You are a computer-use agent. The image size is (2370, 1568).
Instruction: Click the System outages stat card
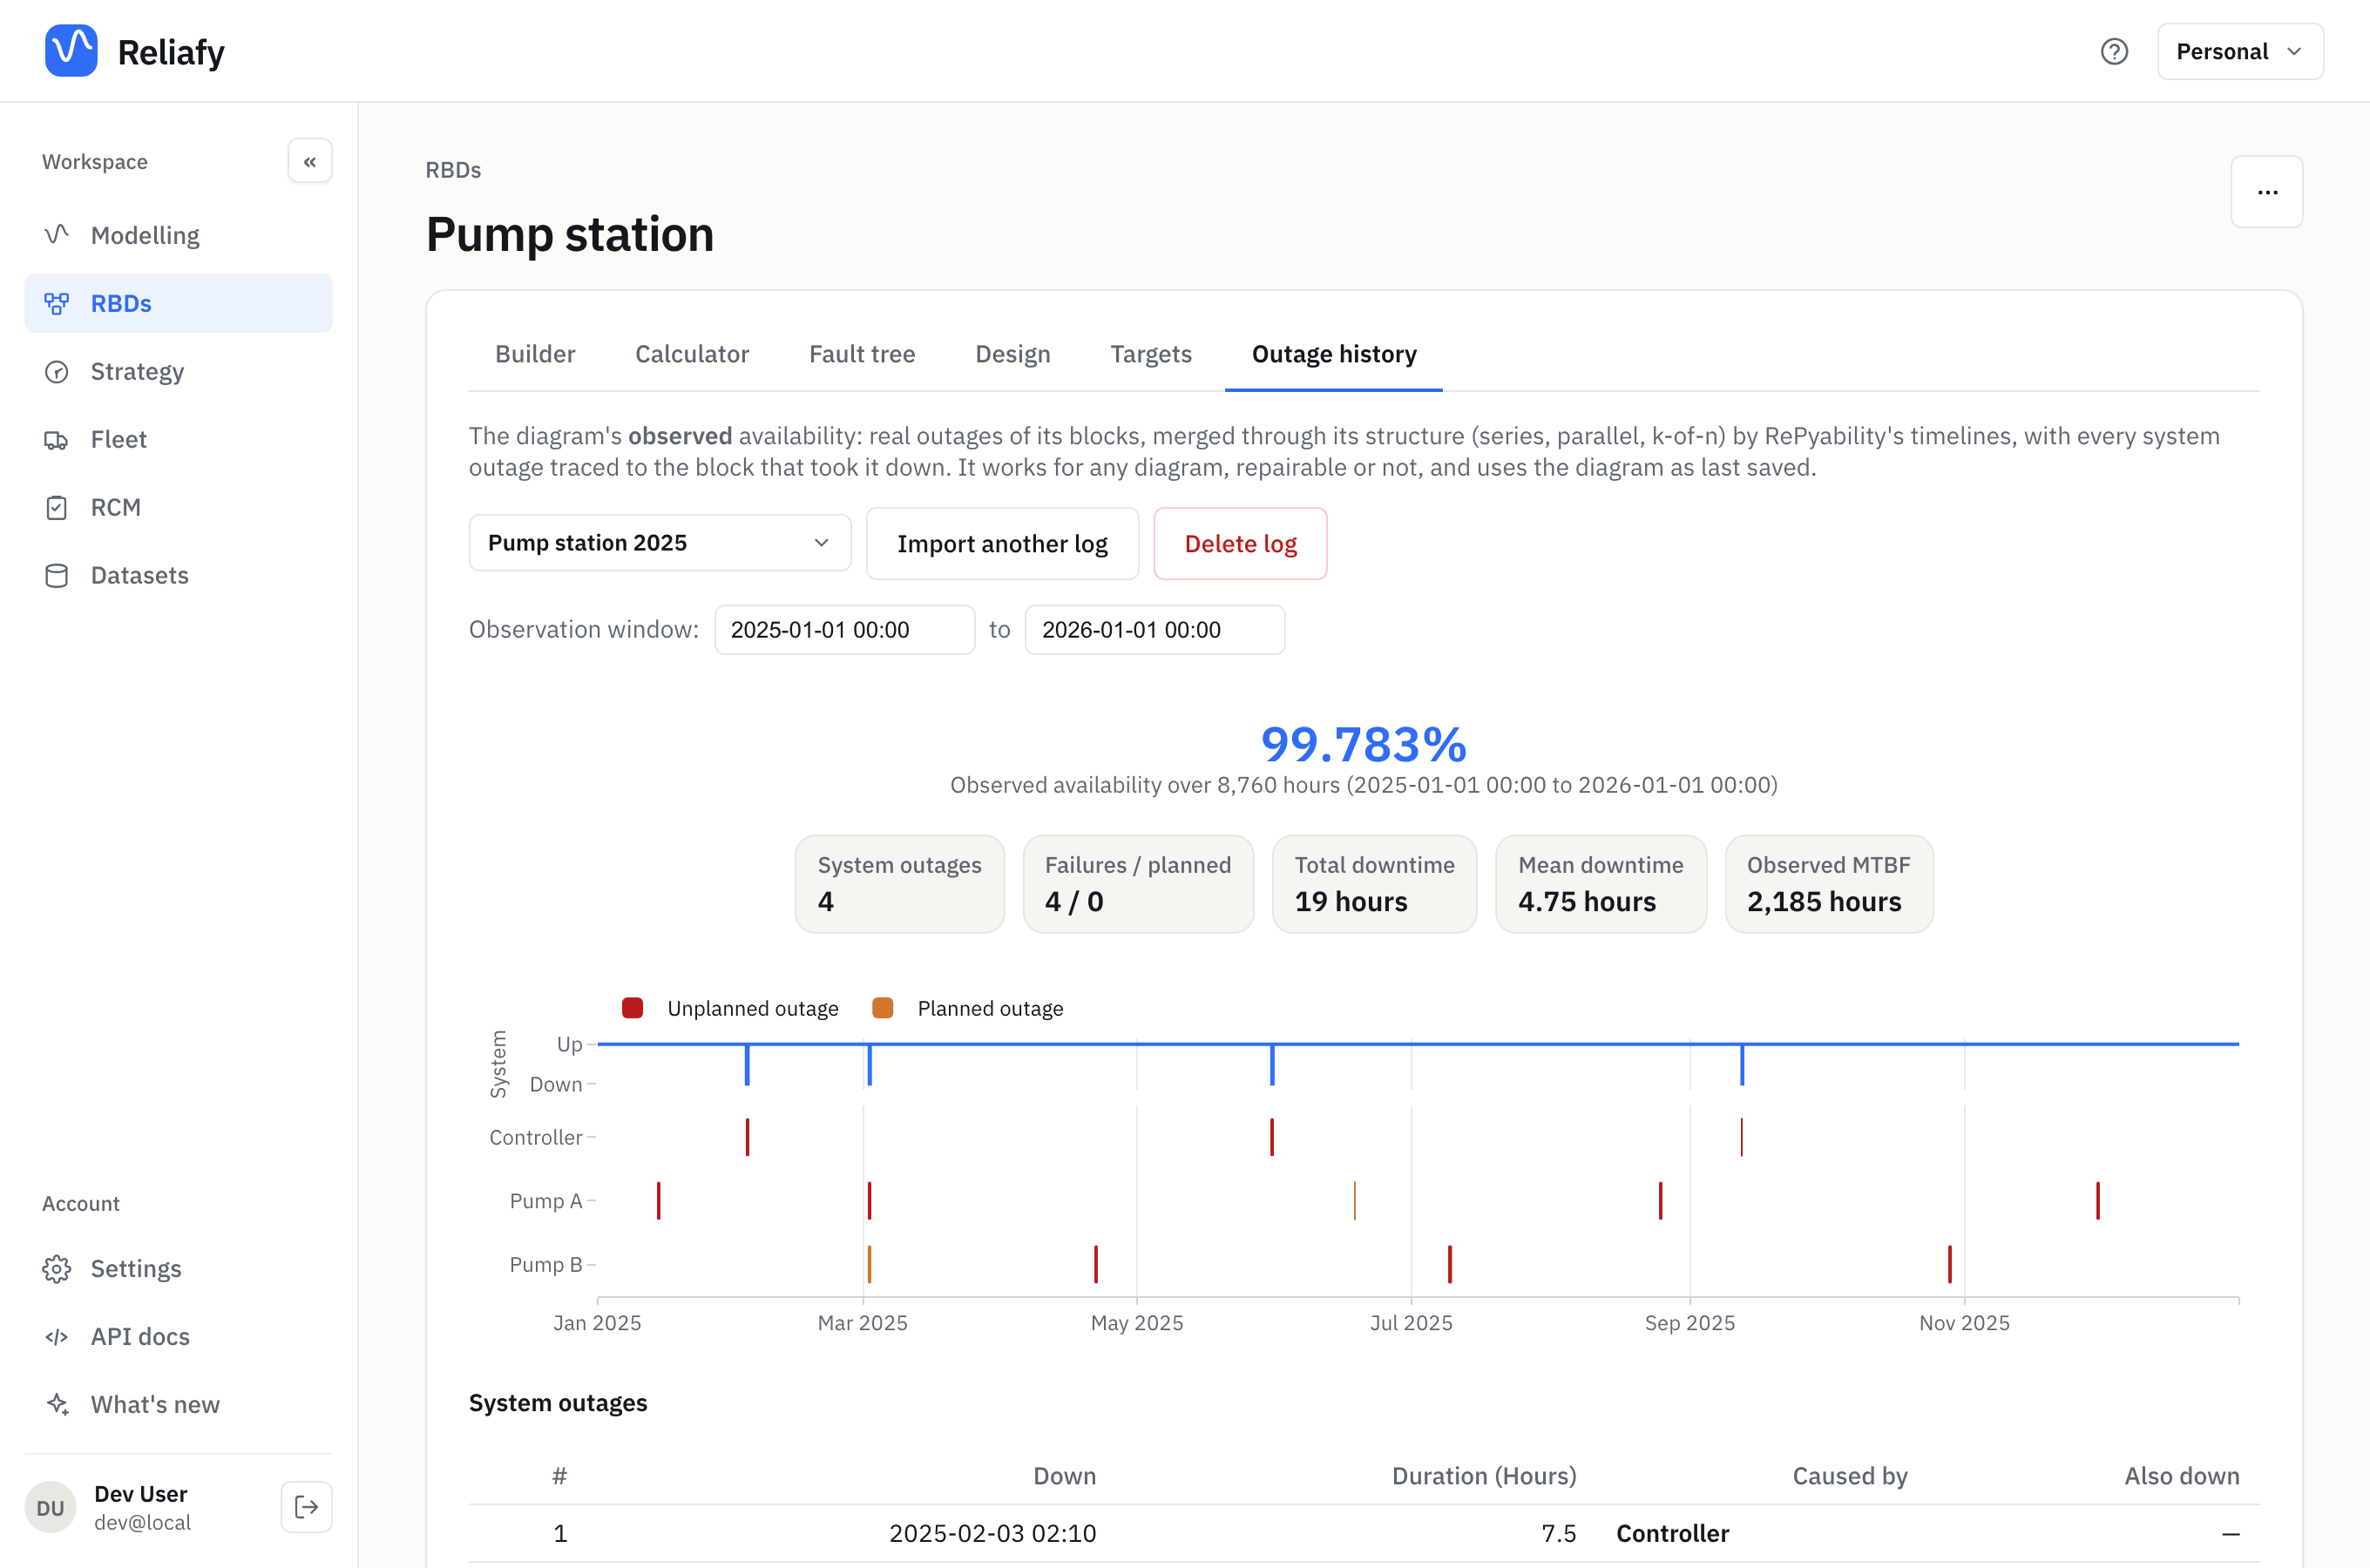click(899, 884)
